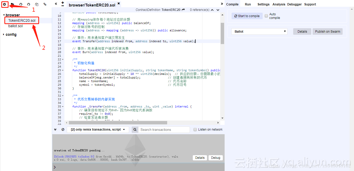Switch to the Run tab

click(x=248, y=4)
